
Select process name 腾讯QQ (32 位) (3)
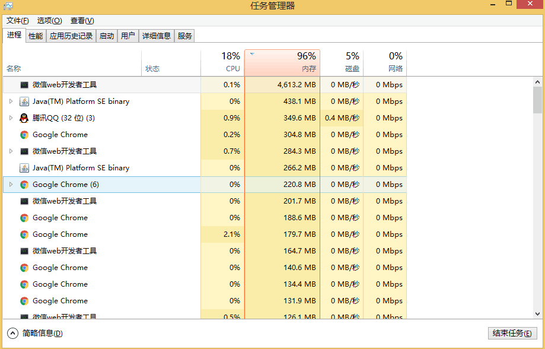coord(63,118)
